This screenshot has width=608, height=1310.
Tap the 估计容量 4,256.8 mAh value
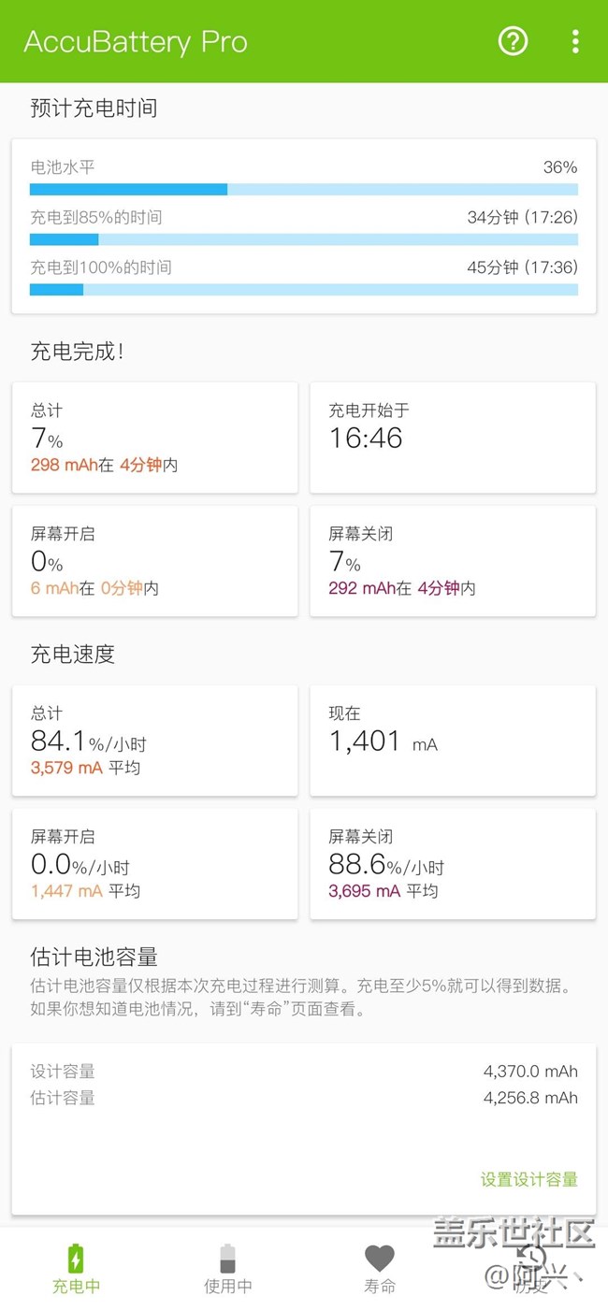click(x=530, y=1098)
